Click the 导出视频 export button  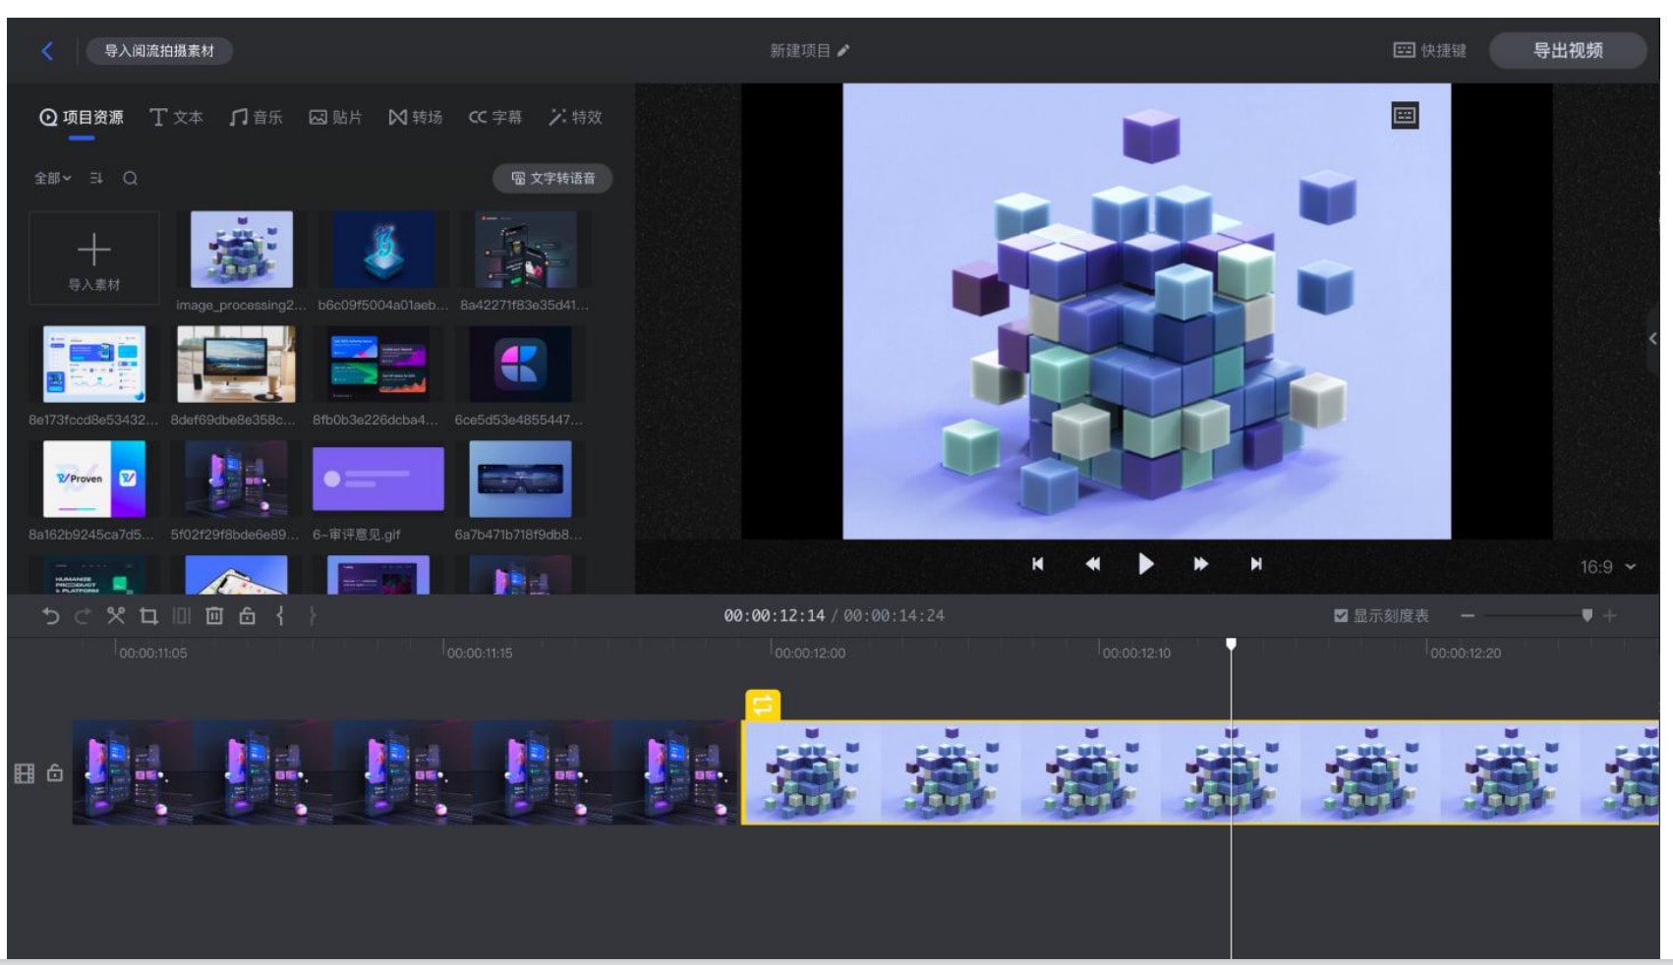click(x=1568, y=50)
